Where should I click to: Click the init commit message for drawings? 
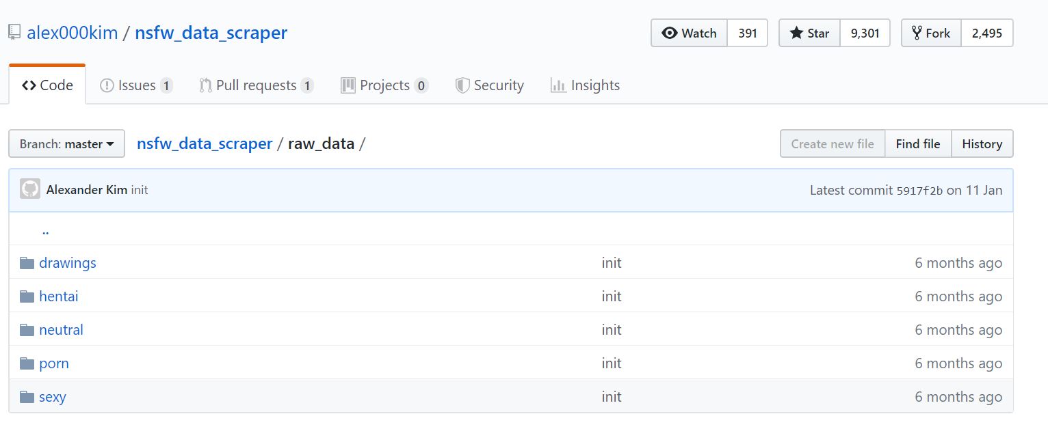[612, 263]
